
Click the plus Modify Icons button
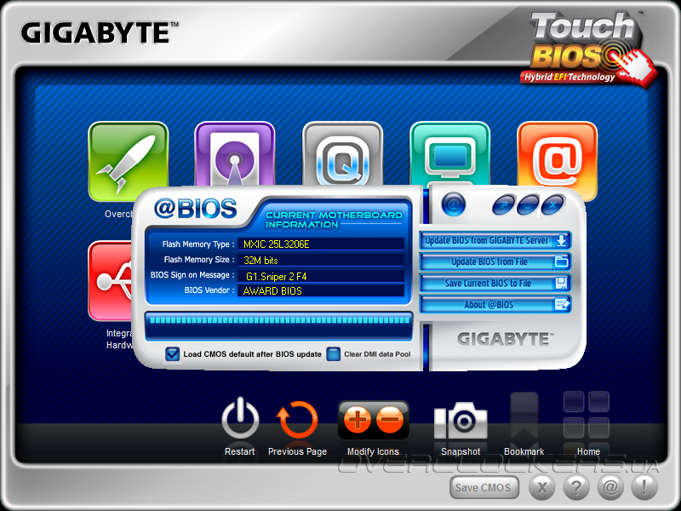point(357,420)
